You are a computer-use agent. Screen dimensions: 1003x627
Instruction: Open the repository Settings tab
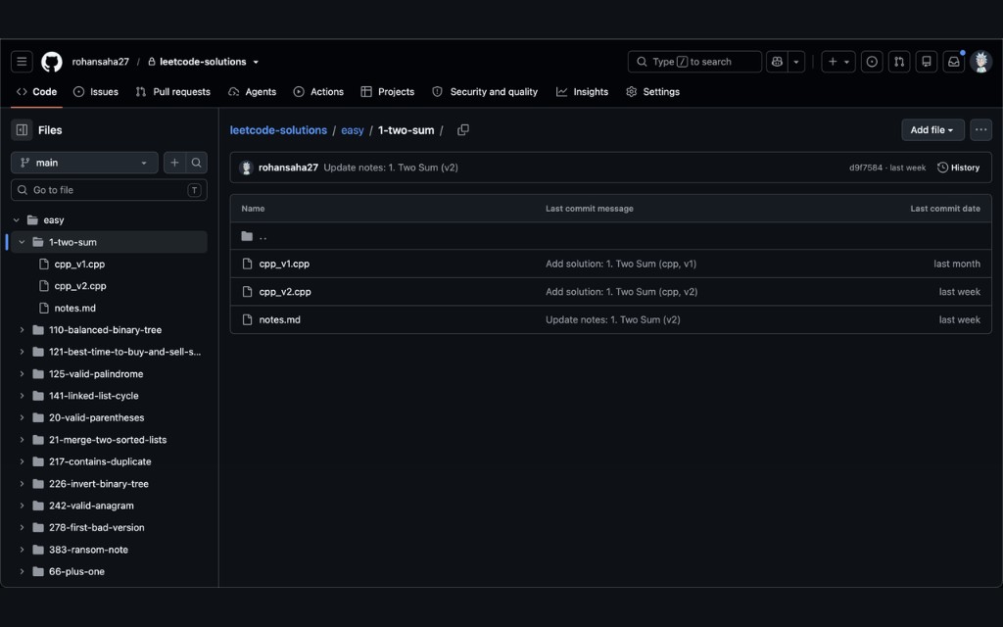point(653,91)
